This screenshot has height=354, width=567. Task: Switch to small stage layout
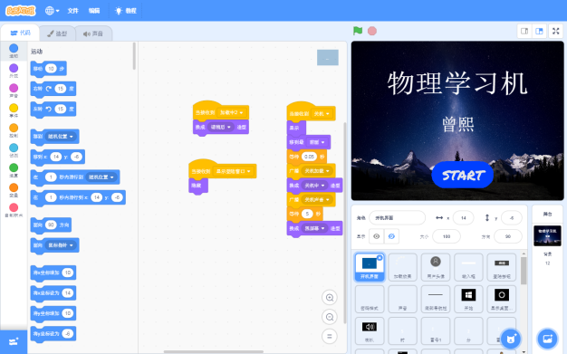click(x=524, y=32)
